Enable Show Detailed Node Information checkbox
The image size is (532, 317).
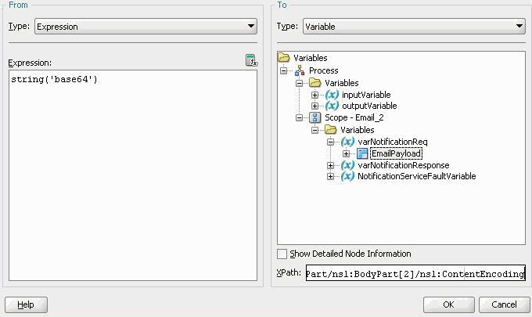282,254
